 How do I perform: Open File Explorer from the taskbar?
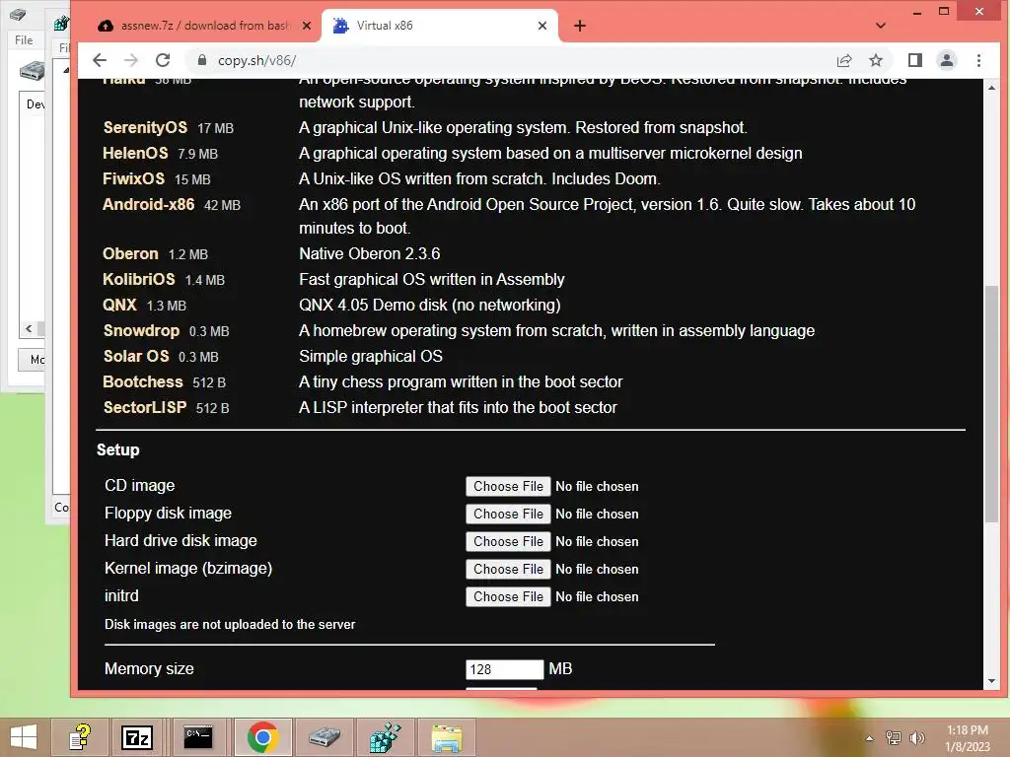(x=447, y=737)
